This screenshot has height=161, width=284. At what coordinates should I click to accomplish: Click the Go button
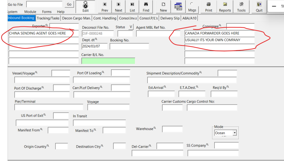69,4
